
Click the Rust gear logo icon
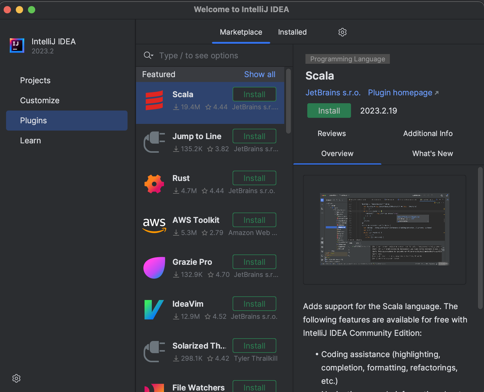tap(154, 184)
